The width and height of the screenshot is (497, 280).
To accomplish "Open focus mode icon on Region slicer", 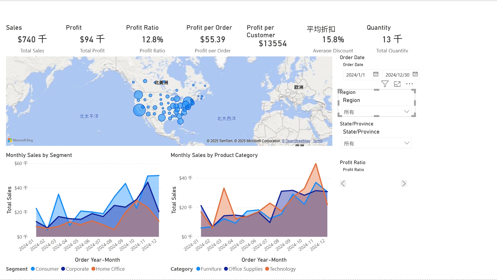I will click(397, 84).
